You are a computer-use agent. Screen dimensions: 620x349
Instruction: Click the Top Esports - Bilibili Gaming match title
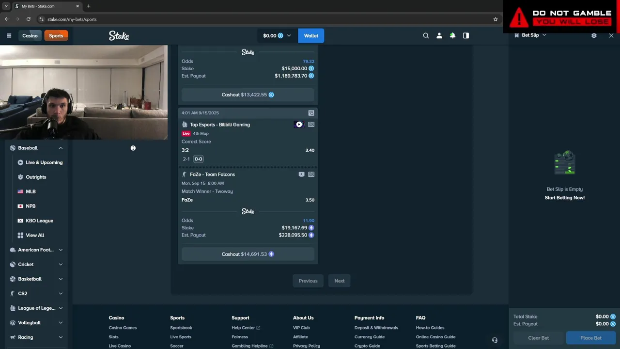point(220,125)
